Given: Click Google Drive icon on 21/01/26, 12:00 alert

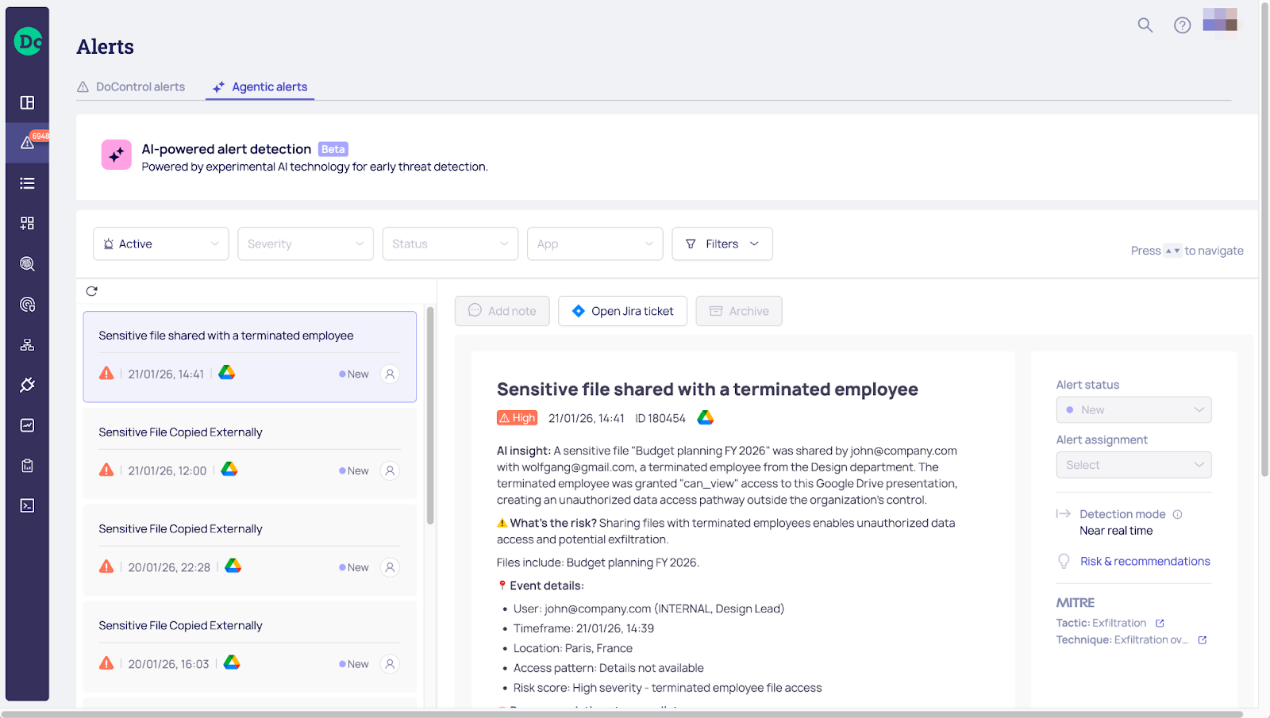Looking at the screenshot, I should point(229,469).
